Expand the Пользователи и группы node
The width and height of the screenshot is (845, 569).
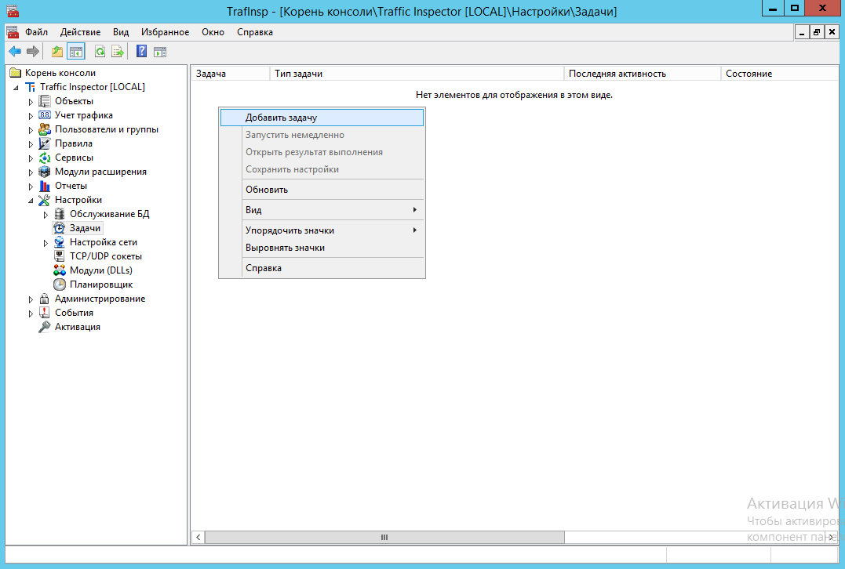click(x=31, y=130)
